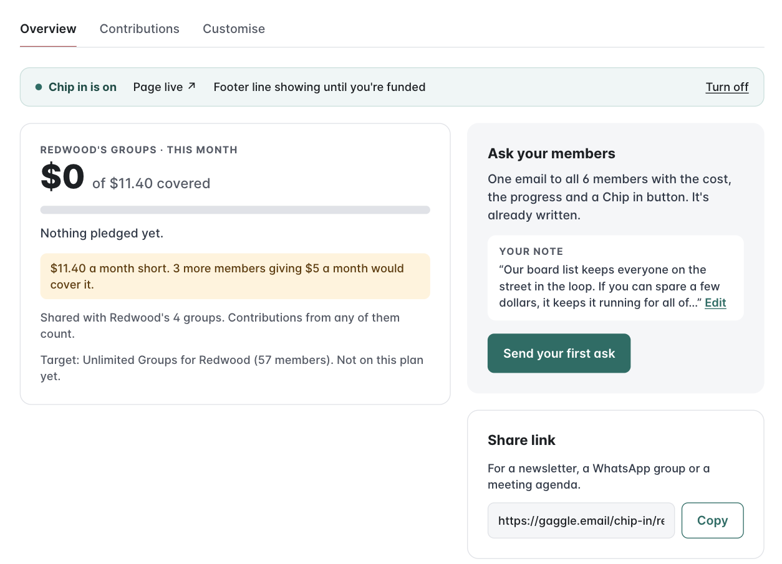Click 'Footer line showing until you're funded' text
Screen dimensions: 782x564
[319, 87]
